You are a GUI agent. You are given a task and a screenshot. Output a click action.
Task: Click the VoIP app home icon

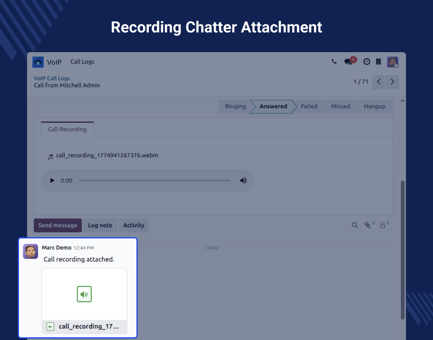point(38,62)
